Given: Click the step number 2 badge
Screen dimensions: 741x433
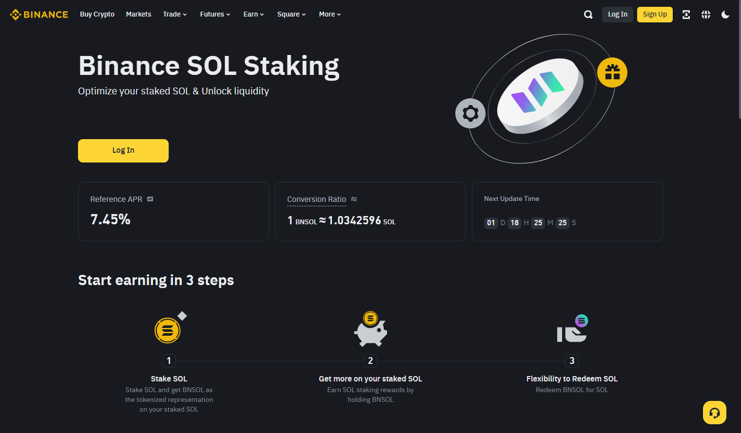Looking at the screenshot, I should point(370,361).
